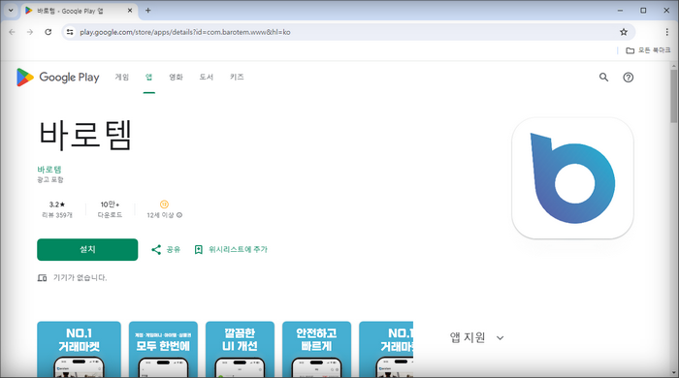
Task: Go forward with the browser forward arrow
Action: pyautogui.click(x=30, y=32)
